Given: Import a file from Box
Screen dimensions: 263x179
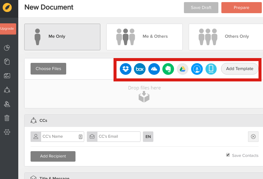Looking at the screenshot, I should pyautogui.click(x=140, y=69).
